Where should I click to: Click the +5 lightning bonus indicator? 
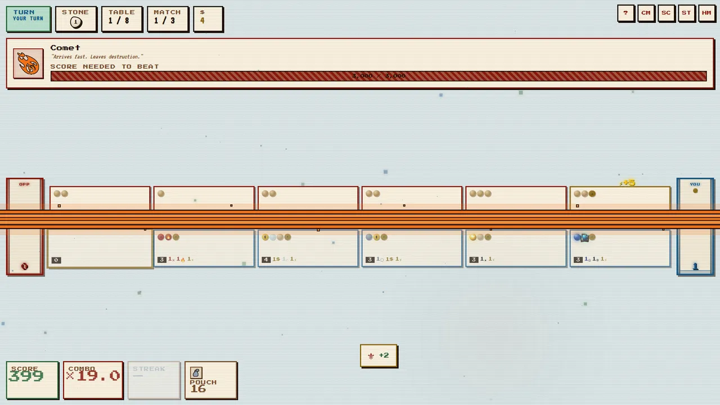pyautogui.click(x=627, y=183)
